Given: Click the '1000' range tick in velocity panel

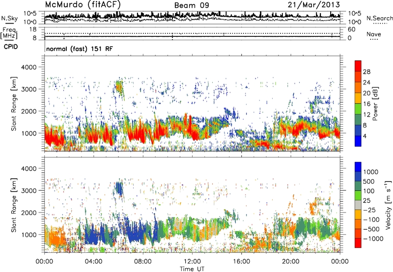Looking at the screenshot, I should (29, 235).
